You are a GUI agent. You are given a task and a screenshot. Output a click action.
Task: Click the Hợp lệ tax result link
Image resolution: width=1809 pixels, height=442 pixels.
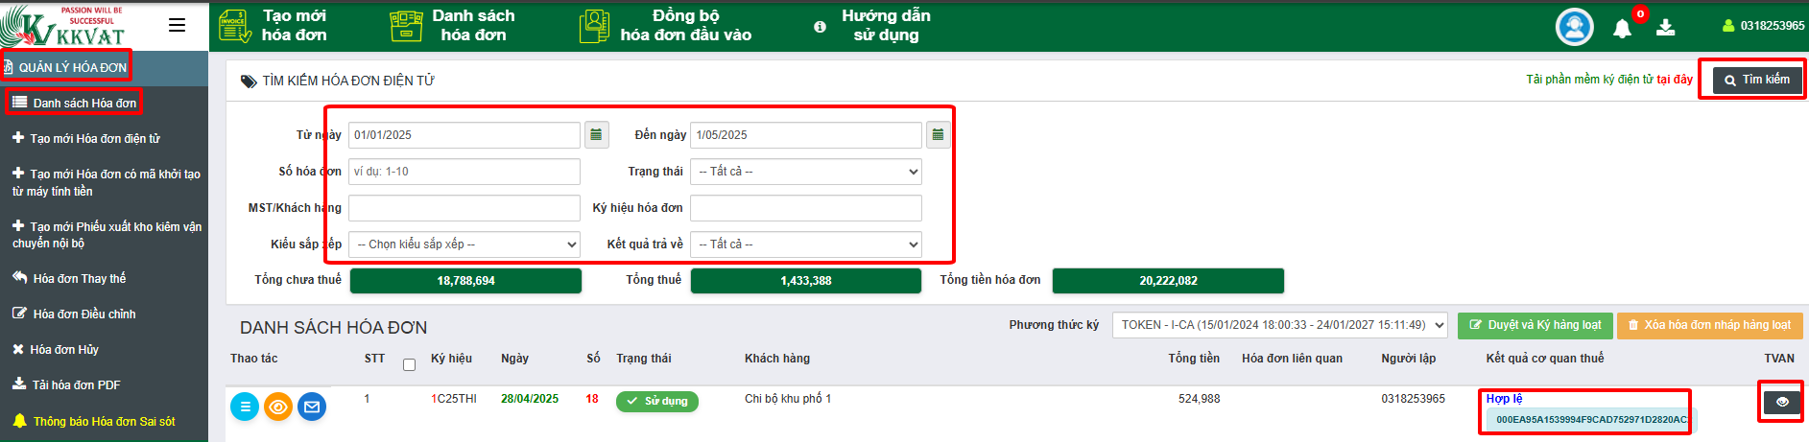point(1504,399)
